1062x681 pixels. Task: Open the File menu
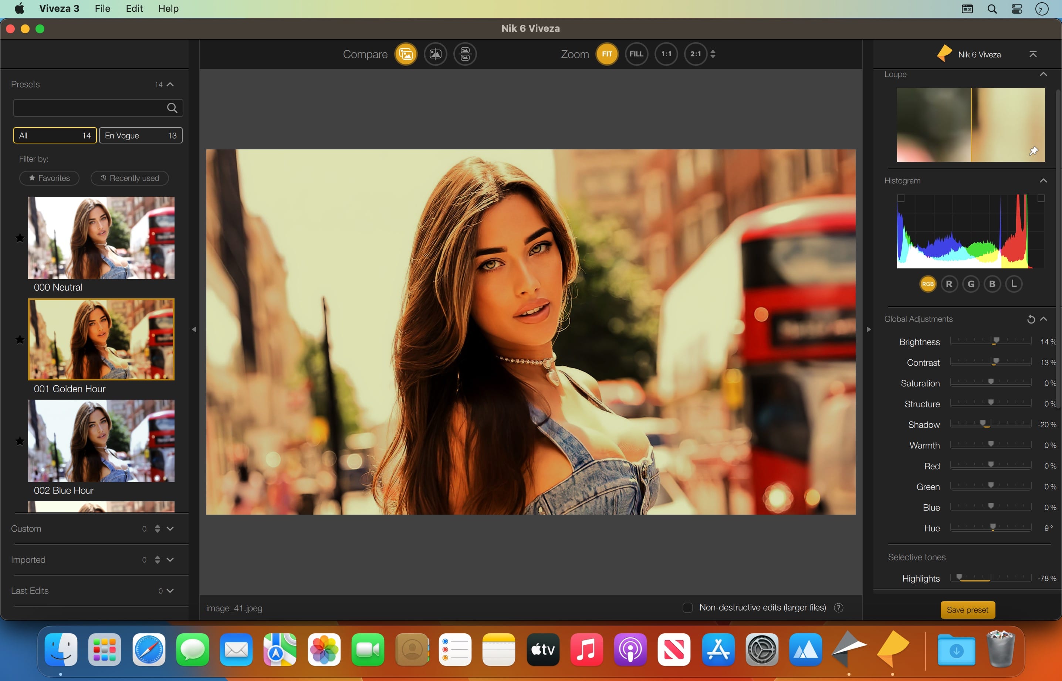coord(103,9)
